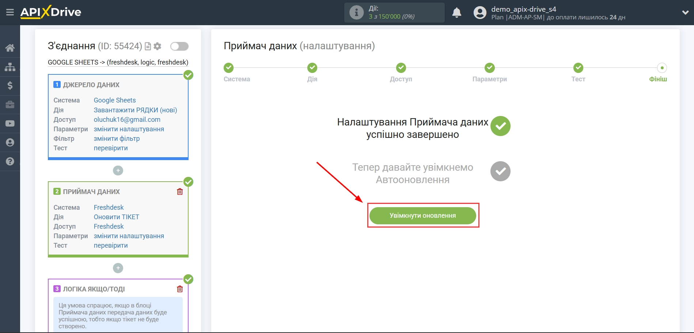Click Увімкнути оновлення button
The height and width of the screenshot is (333, 694).
point(423,216)
